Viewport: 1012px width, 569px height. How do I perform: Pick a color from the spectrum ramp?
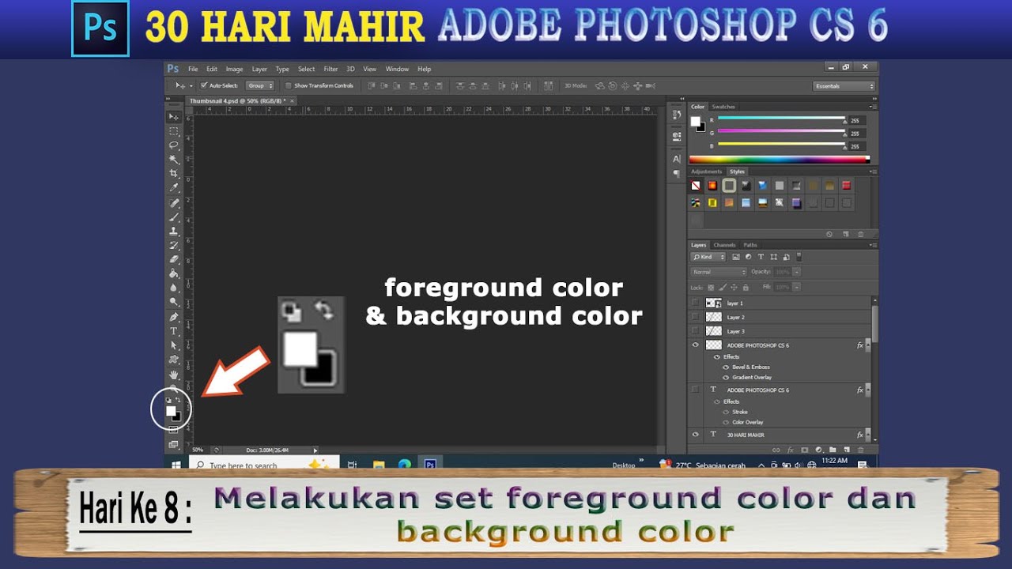(x=780, y=159)
